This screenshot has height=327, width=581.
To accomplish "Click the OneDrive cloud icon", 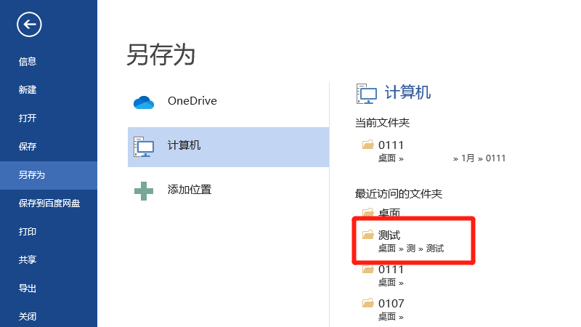I will coord(144,102).
